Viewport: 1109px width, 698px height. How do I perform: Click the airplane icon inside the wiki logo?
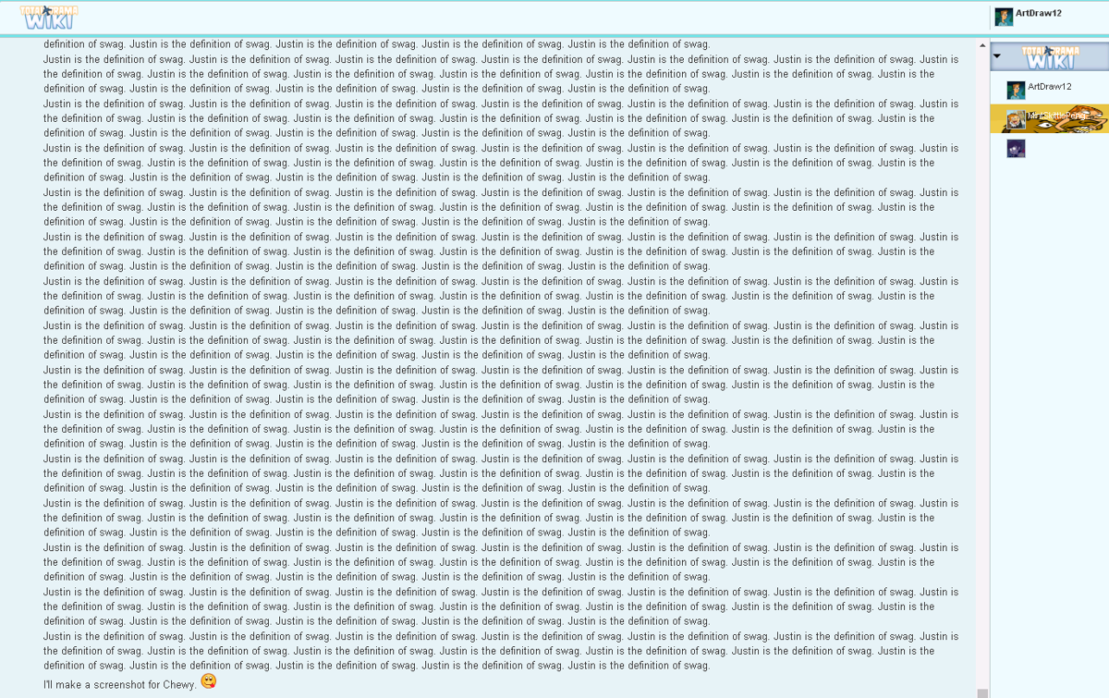(x=46, y=8)
